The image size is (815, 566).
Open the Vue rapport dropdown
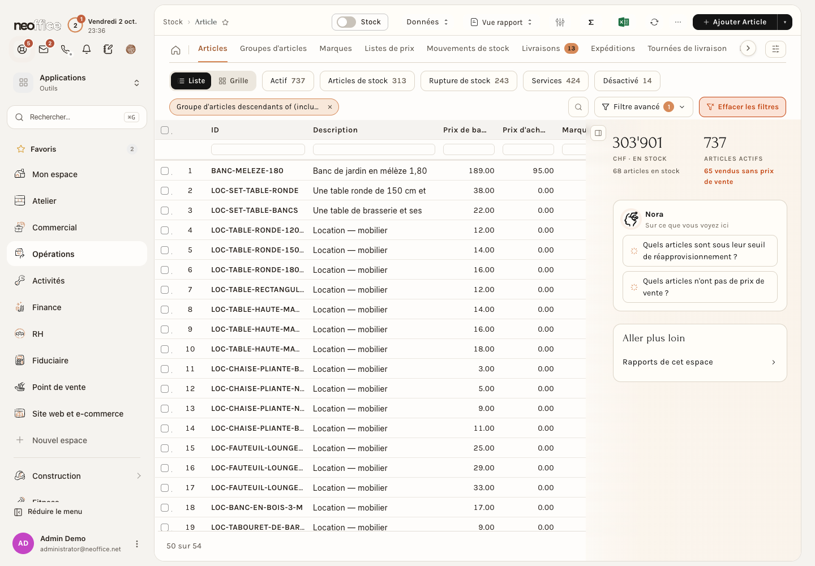tap(501, 22)
